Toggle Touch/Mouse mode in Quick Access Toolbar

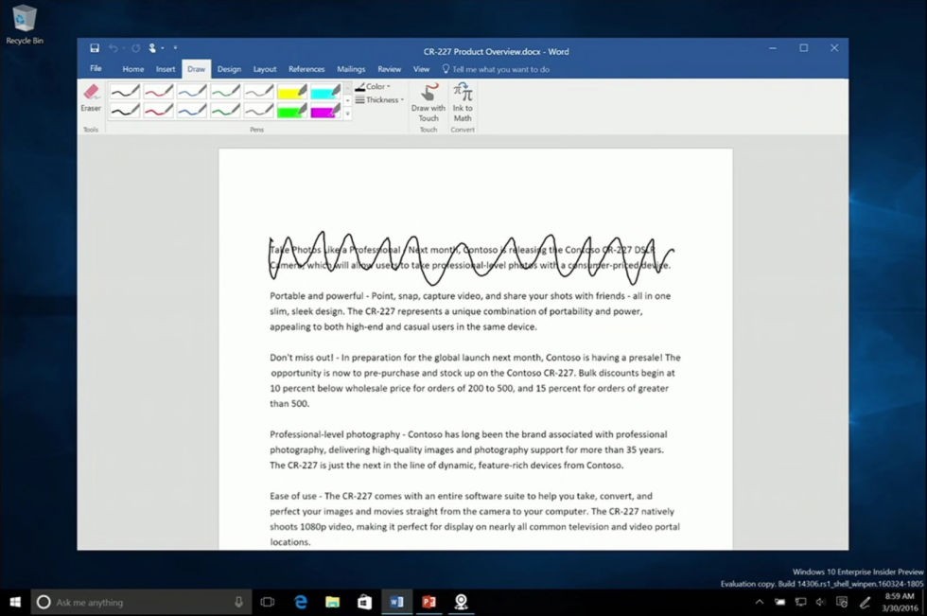coord(152,48)
